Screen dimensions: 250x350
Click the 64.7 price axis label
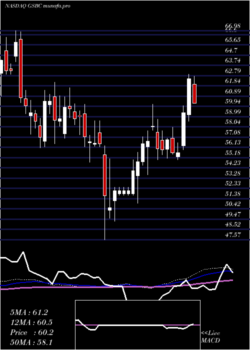pos(231,50)
